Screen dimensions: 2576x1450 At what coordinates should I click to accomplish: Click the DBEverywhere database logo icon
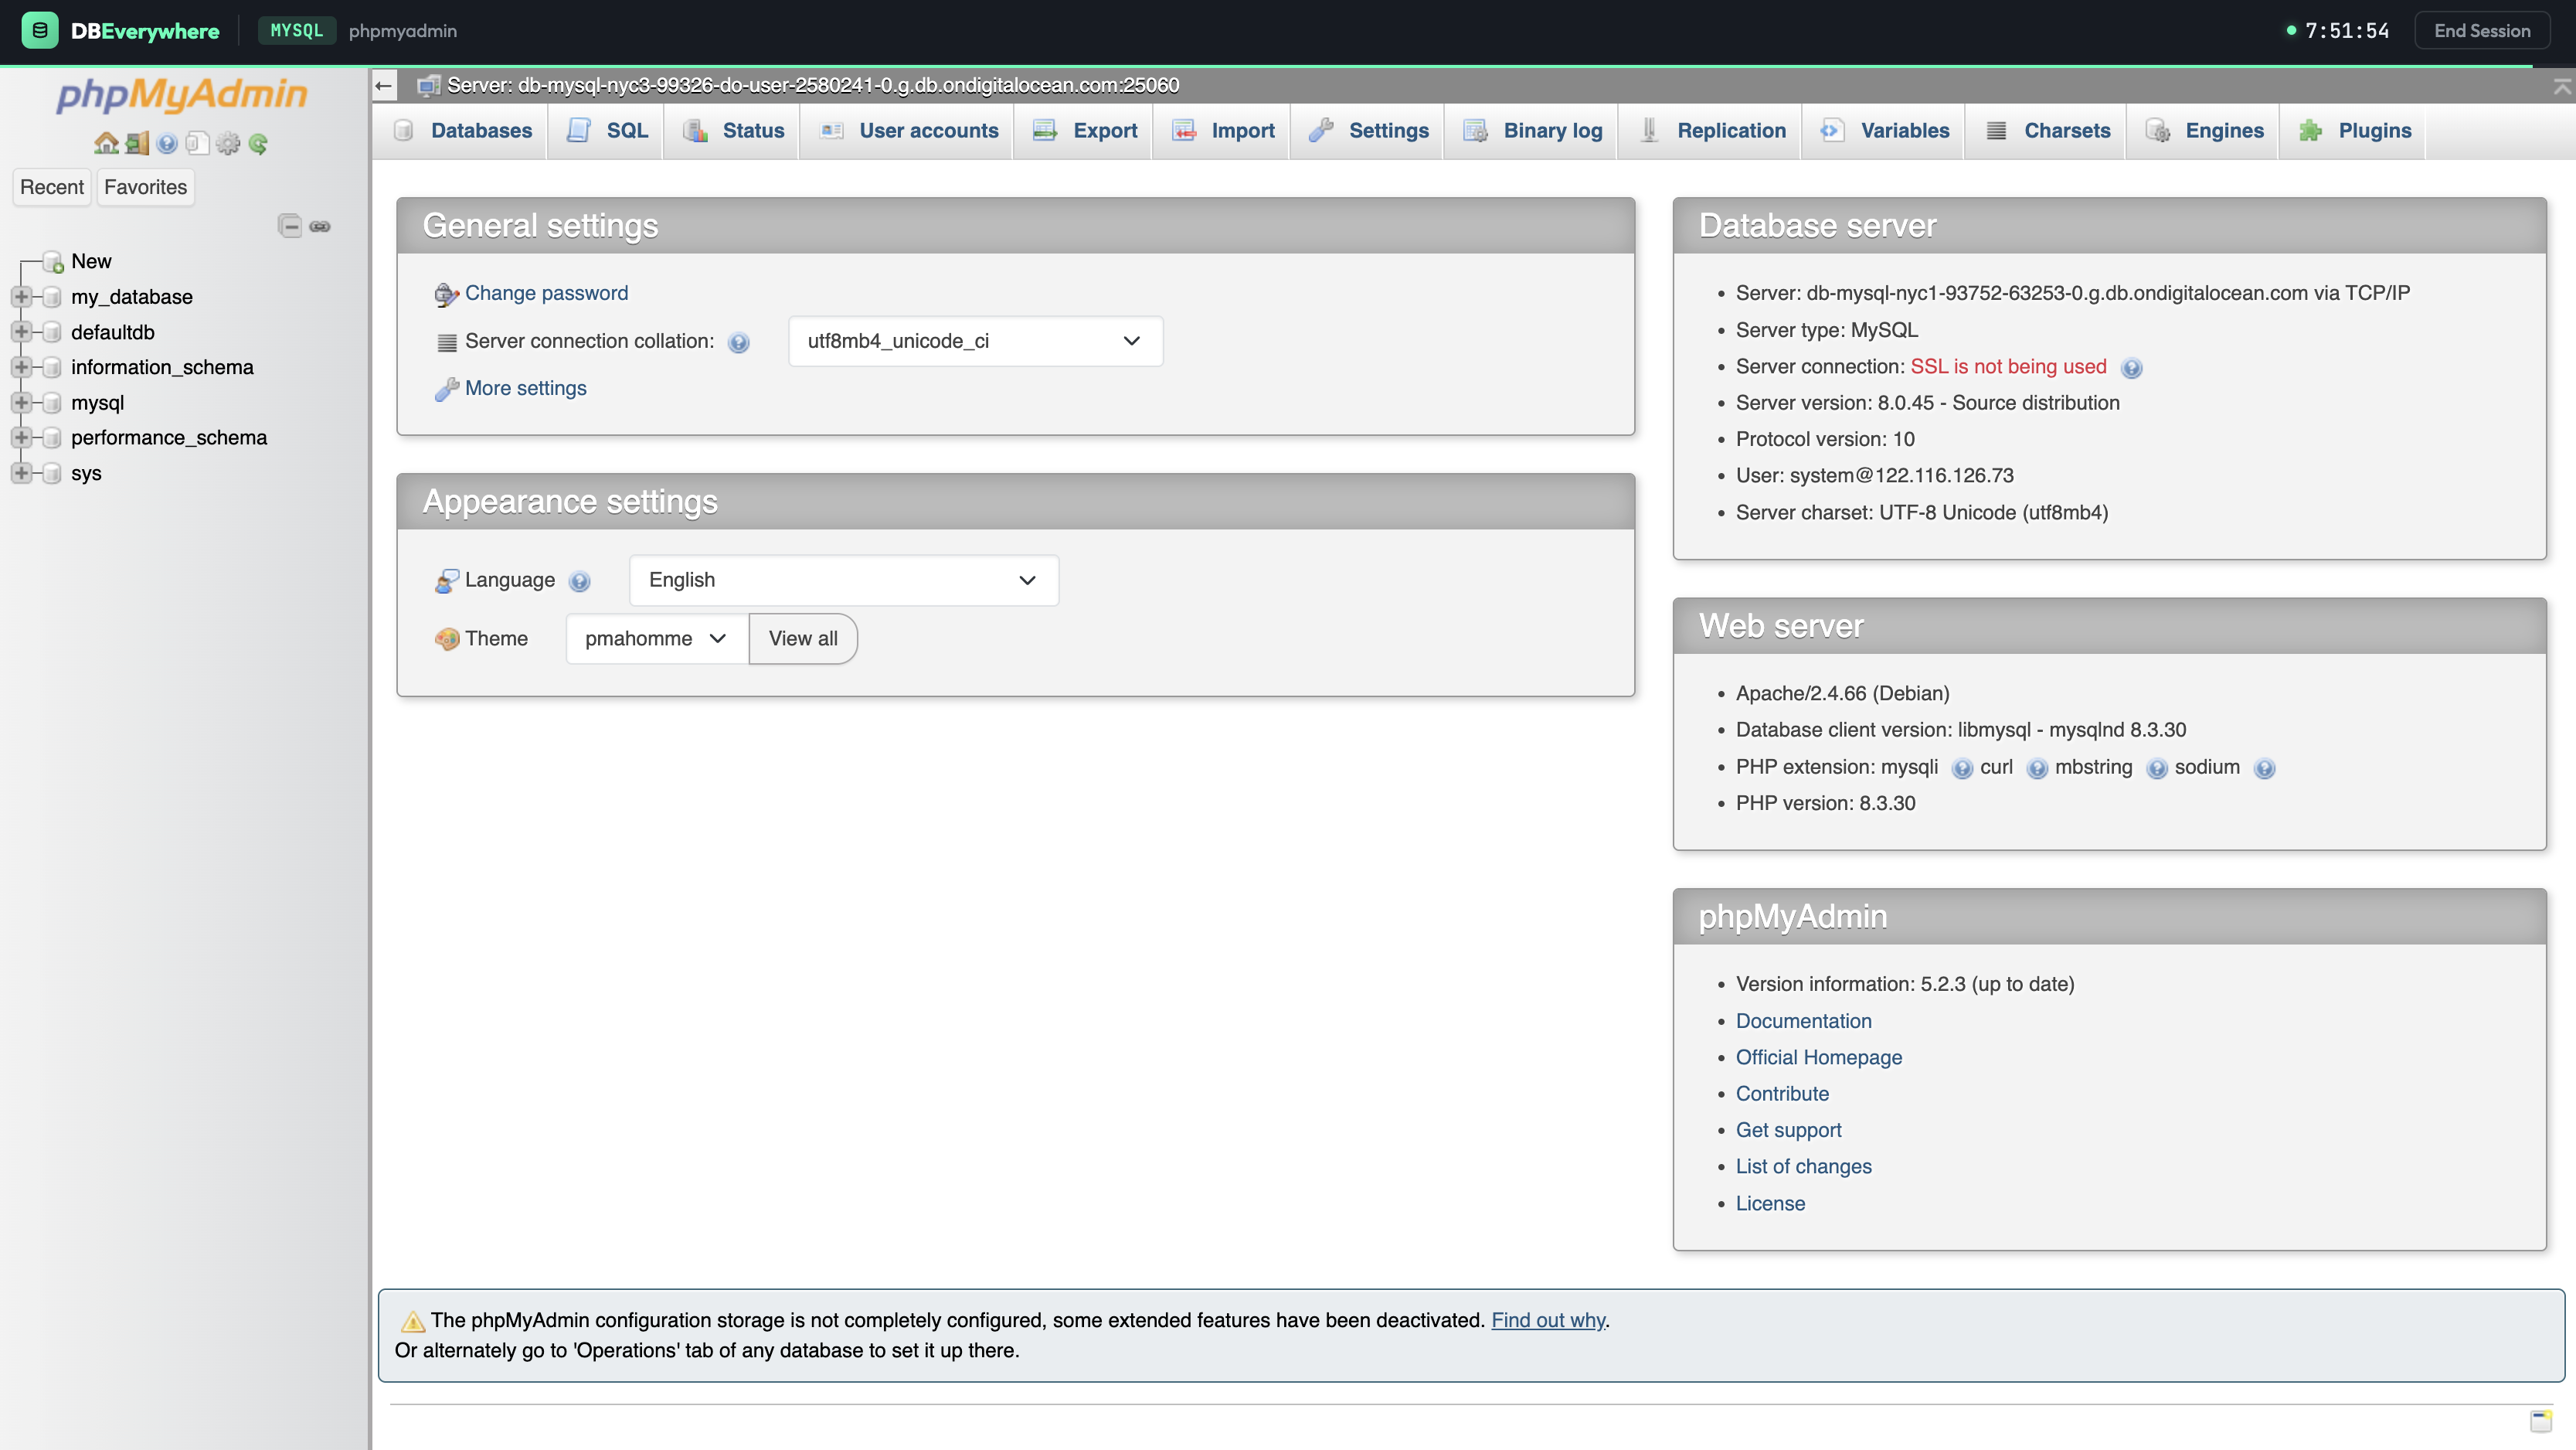[x=40, y=30]
